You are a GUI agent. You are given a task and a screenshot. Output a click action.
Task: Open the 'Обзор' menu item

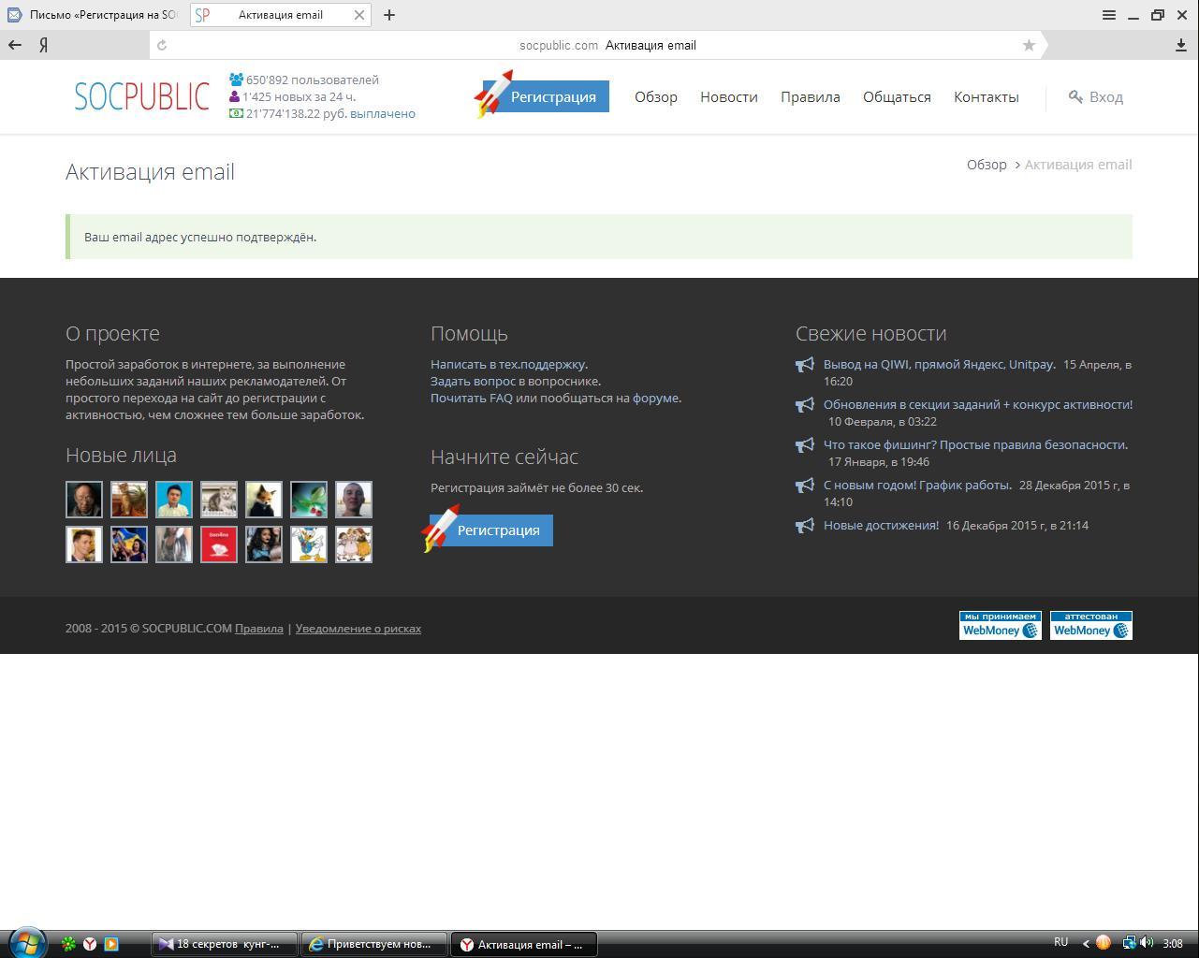point(656,96)
